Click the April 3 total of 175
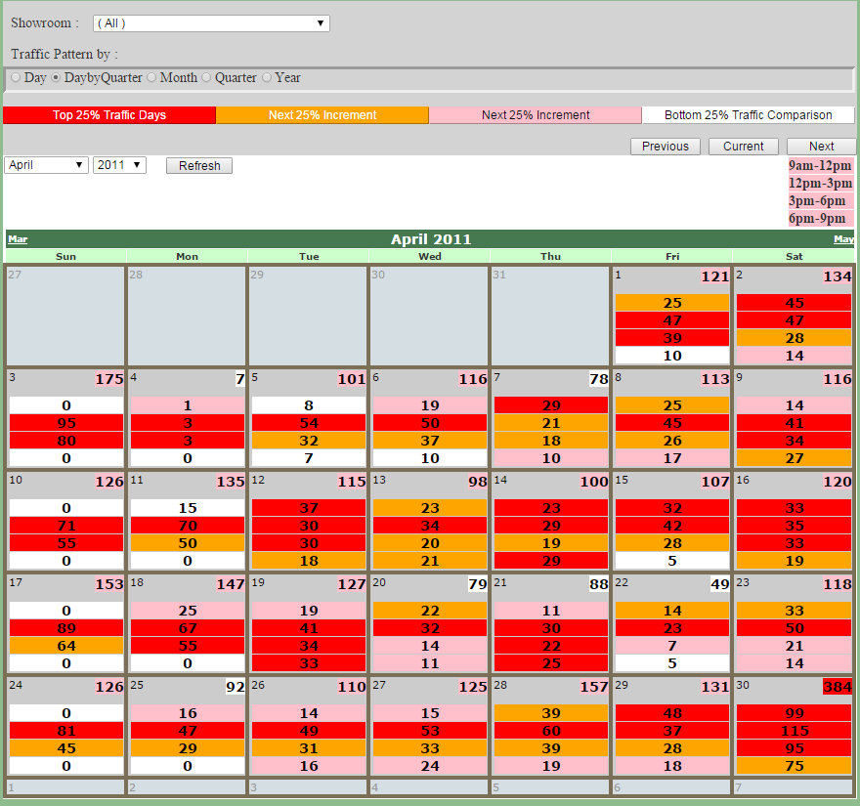 click(109, 379)
